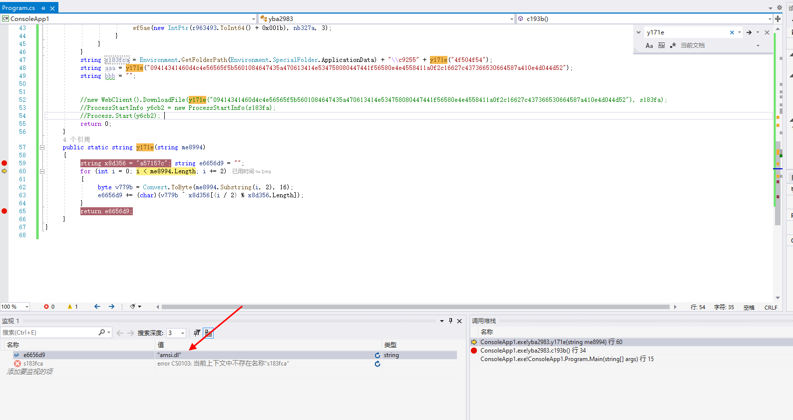Viewport: 793px width, 420px height.
Task: Clear the y171e search text
Action: (x=732, y=32)
